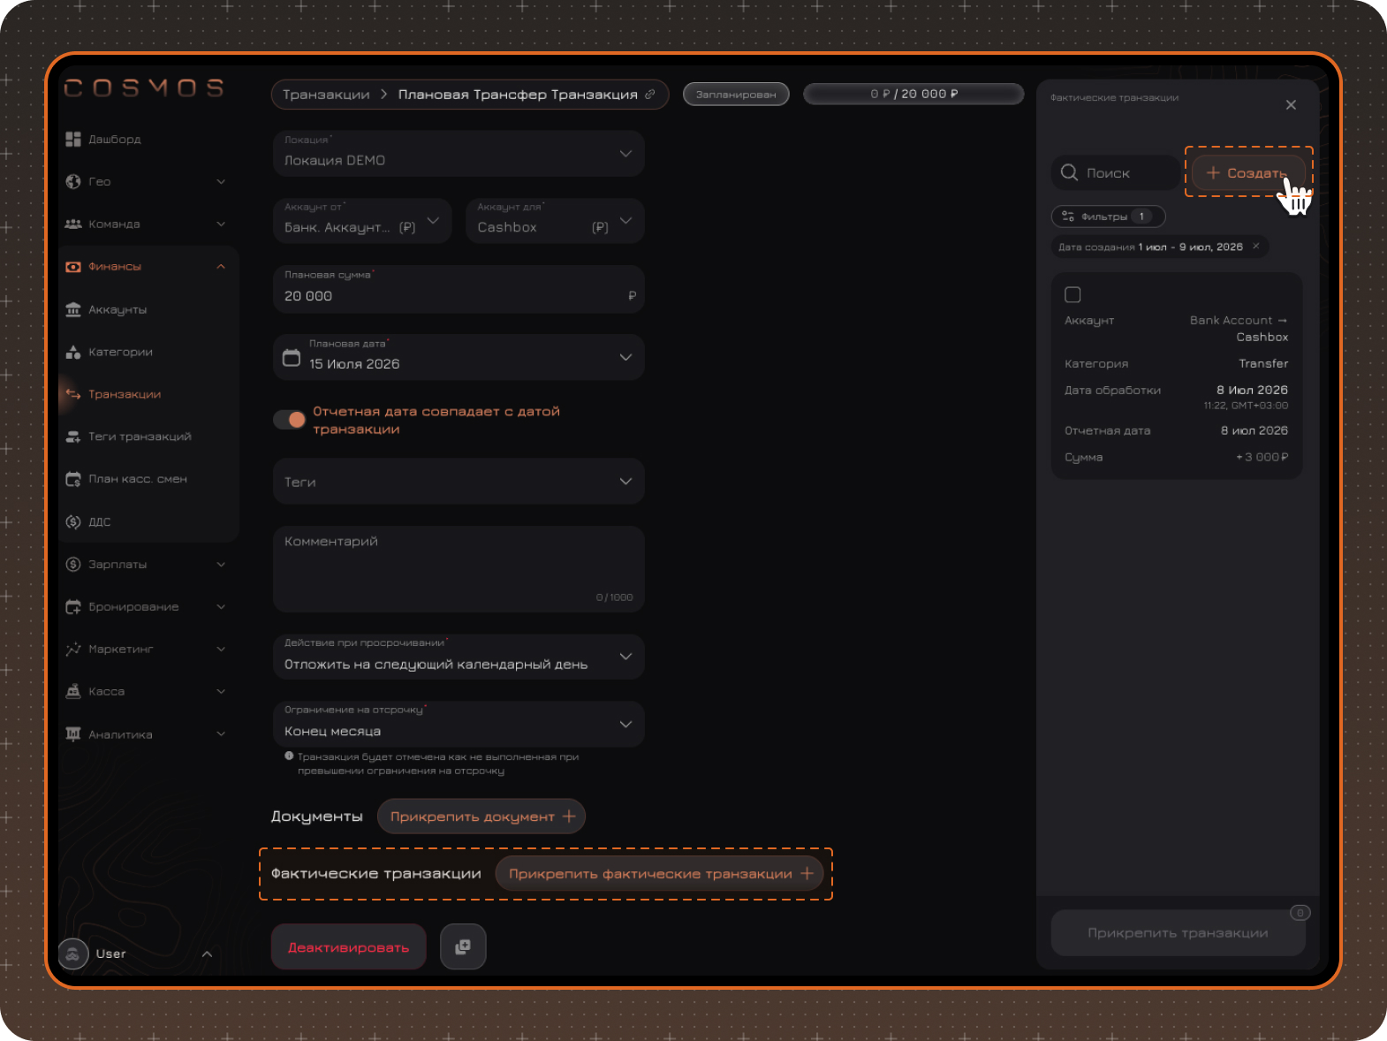Open the User menu chevron
The height and width of the screenshot is (1041, 1387).
pyautogui.click(x=207, y=954)
